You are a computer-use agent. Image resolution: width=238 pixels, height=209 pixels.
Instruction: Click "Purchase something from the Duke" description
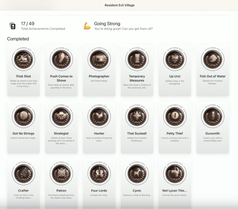61,197
